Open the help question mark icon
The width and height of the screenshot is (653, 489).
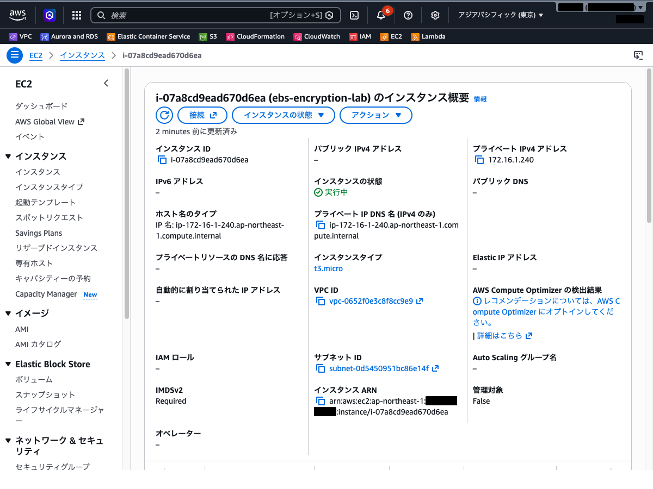408,15
